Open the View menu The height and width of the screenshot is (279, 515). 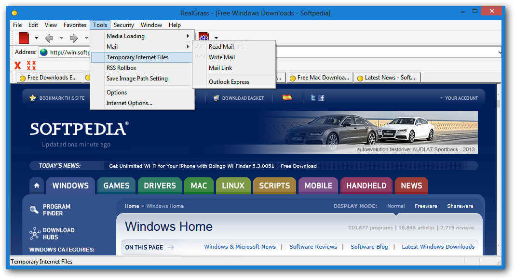pyautogui.click(x=51, y=25)
